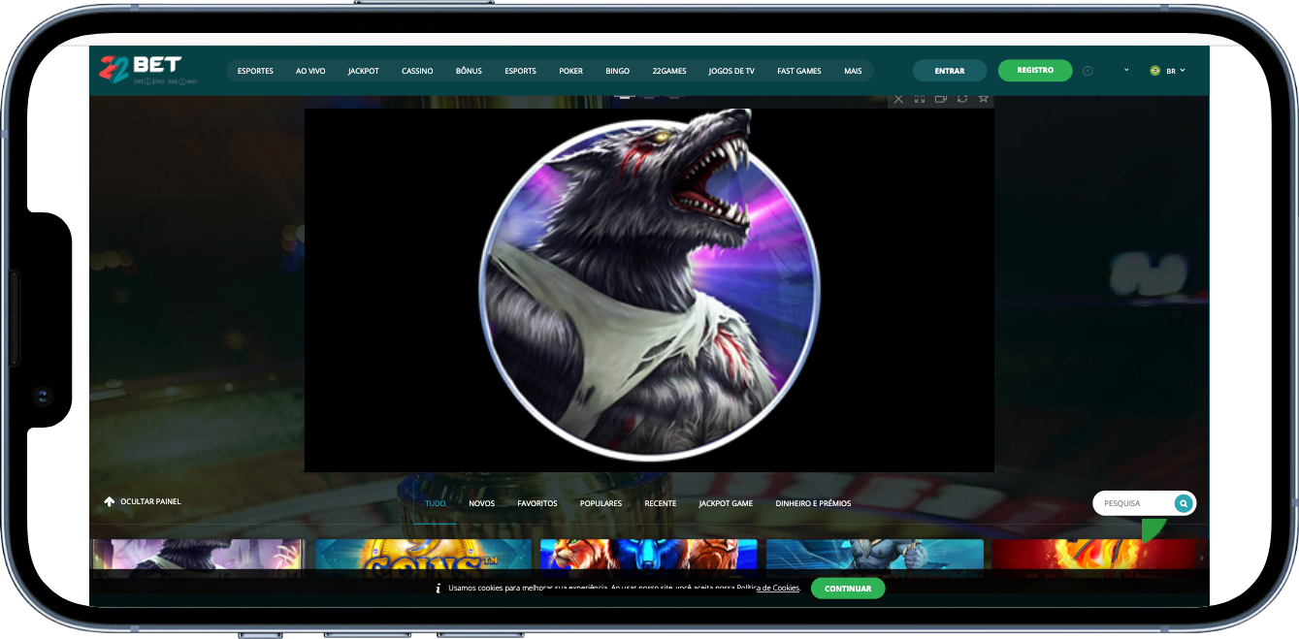
Task: Show Populares games tab
Action: coord(601,503)
